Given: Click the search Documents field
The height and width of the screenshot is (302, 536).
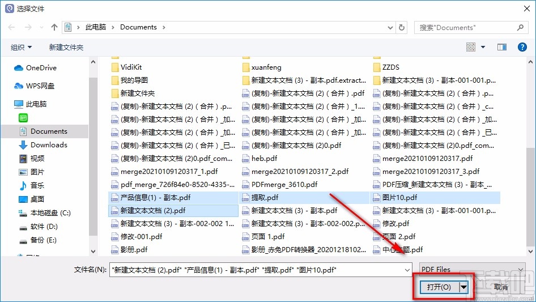Looking at the screenshot, I should click(x=470, y=27).
